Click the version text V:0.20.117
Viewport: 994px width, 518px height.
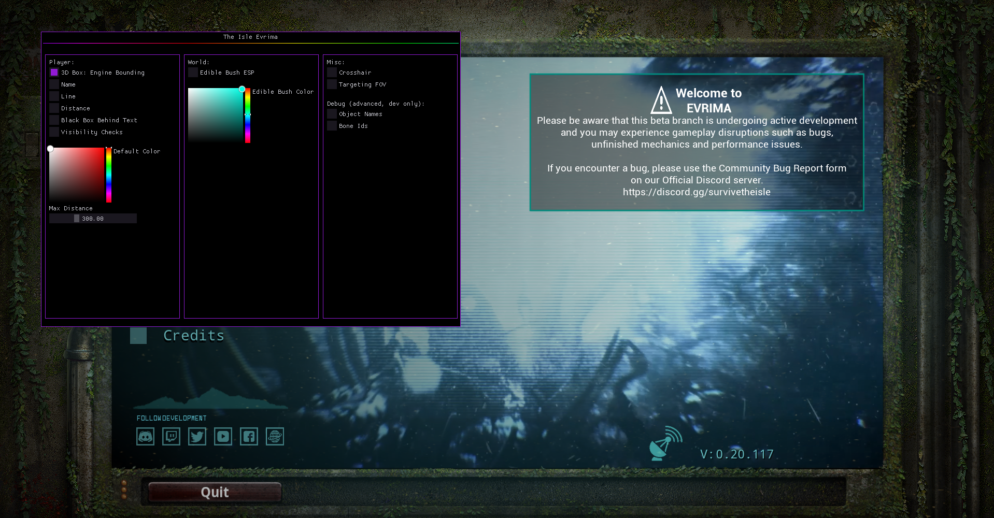(736, 454)
